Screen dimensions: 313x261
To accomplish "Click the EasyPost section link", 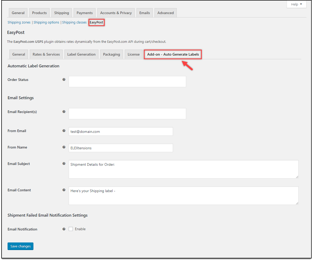I will tap(96, 22).
